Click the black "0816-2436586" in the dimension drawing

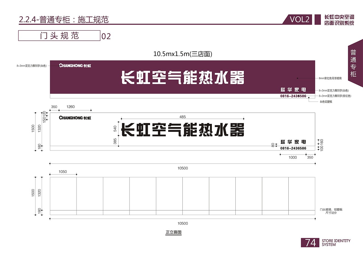click(293, 148)
